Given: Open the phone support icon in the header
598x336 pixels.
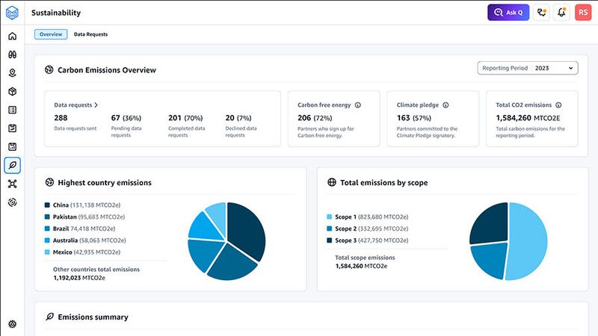Looking at the screenshot, I should tap(541, 13).
